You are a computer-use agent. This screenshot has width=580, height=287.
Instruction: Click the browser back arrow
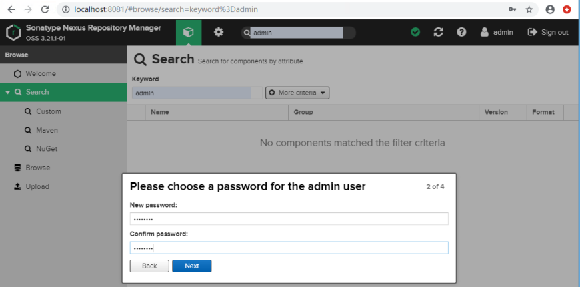[11, 9]
